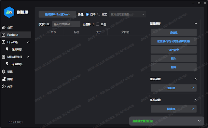
Task: Click the settings gear icon
Action: tap(4, 71)
